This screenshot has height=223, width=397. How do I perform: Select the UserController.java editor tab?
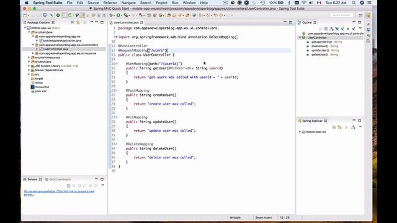pyautogui.click(x=126, y=22)
